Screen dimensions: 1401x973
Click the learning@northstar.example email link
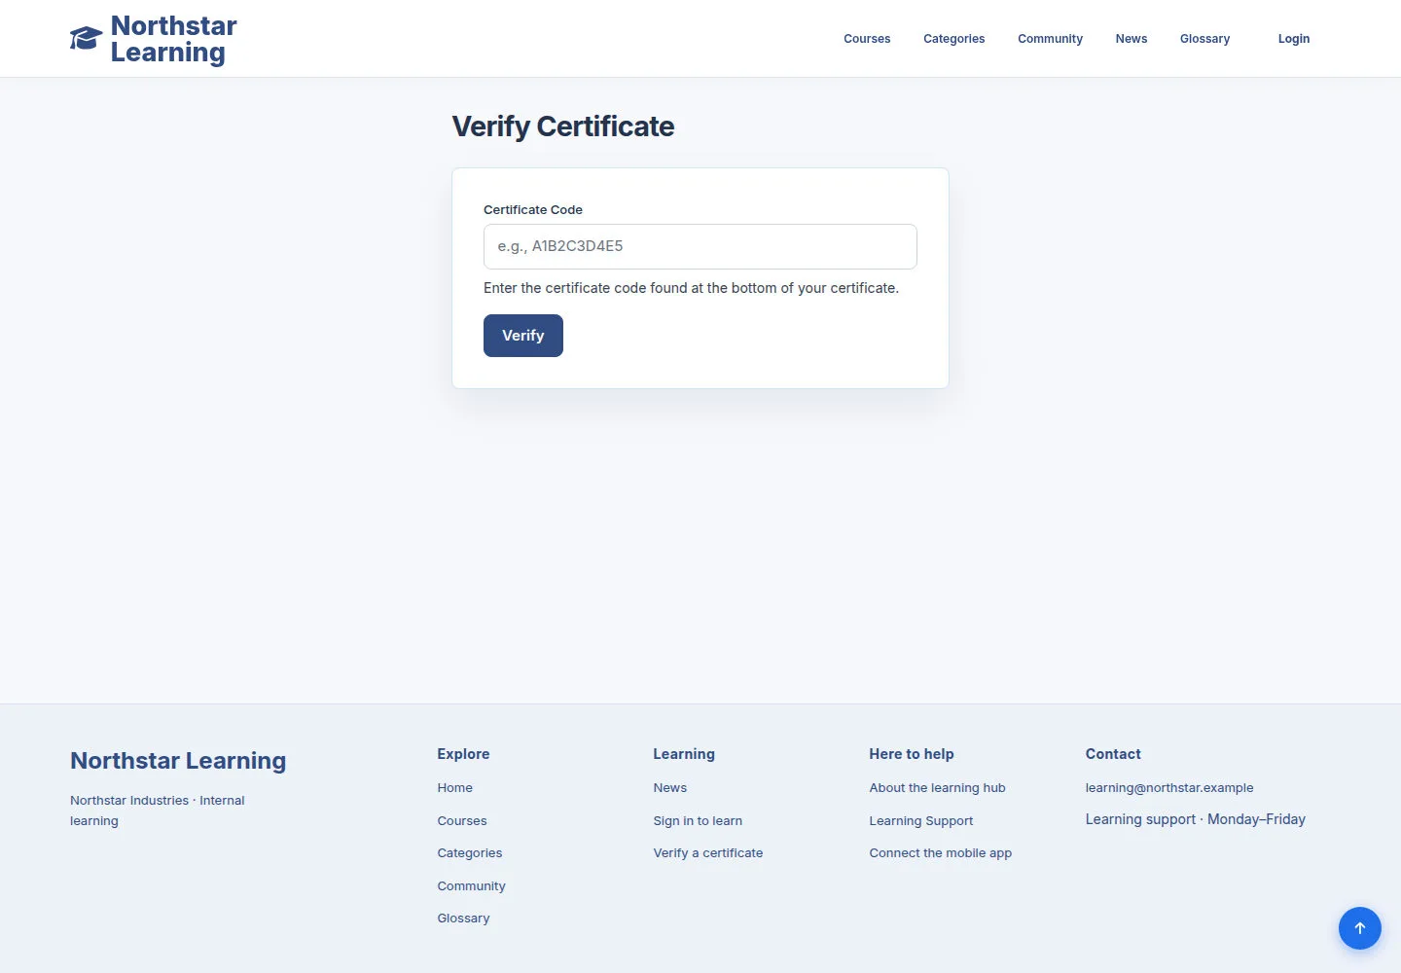[1169, 788]
